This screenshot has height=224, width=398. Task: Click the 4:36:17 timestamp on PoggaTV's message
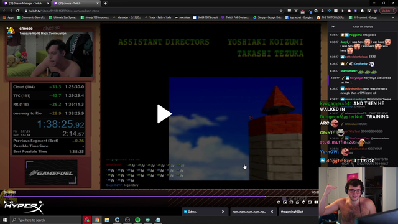334,35
